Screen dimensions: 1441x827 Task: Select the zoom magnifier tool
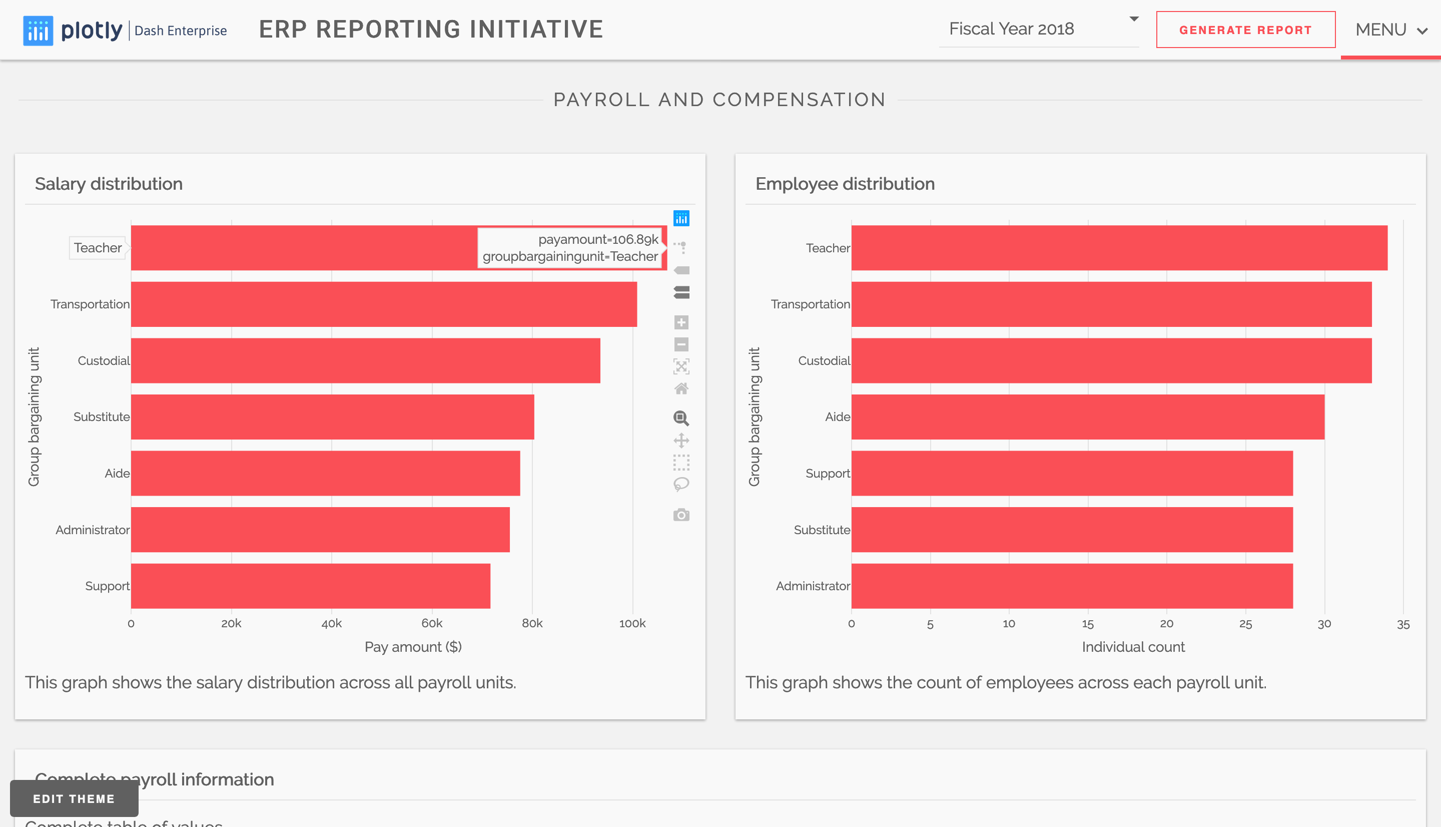point(681,419)
